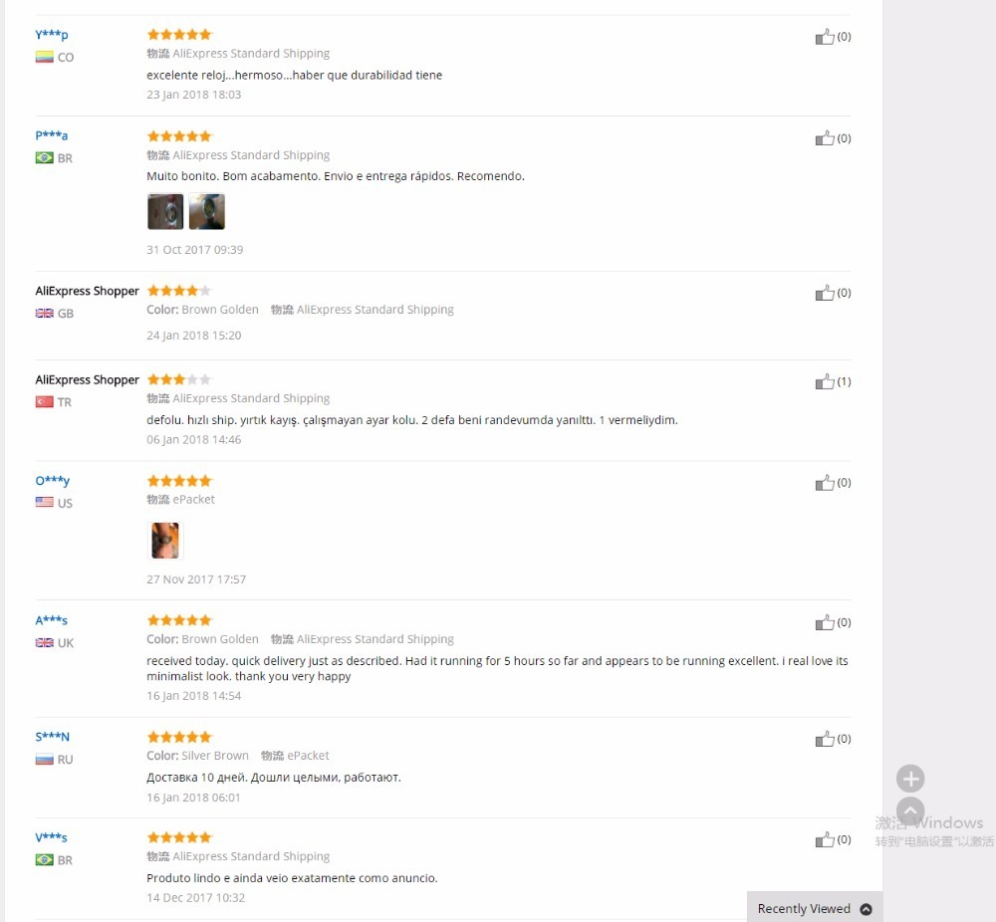Like A***s's review from UK

825,622
